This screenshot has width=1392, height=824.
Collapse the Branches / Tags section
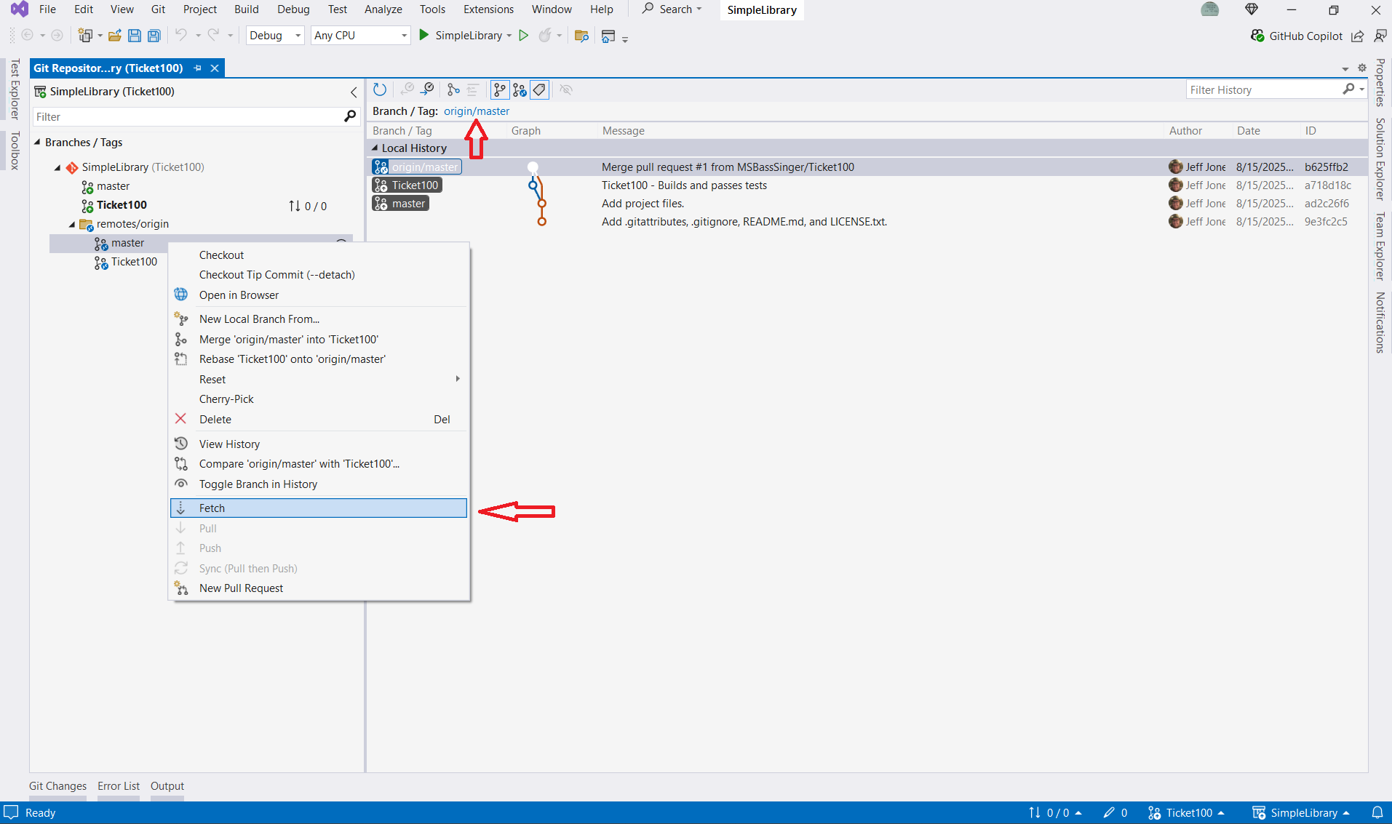tap(37, 142)
